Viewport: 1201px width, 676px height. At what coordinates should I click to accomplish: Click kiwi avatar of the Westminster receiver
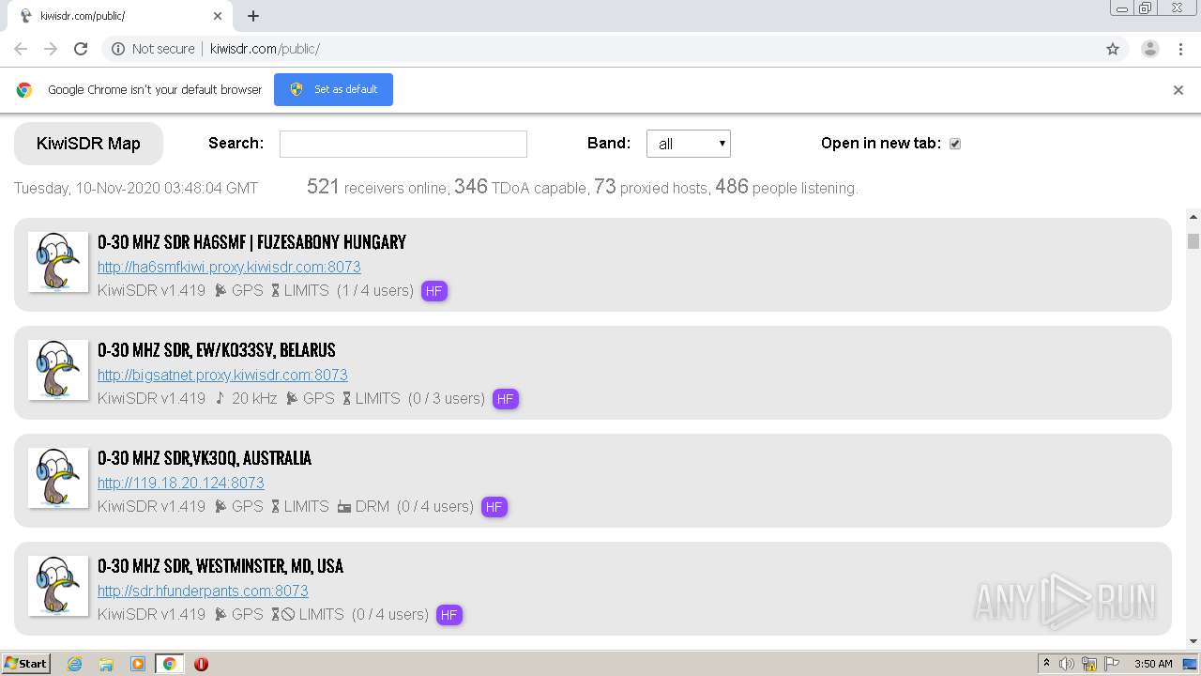[x=58, y=586]
